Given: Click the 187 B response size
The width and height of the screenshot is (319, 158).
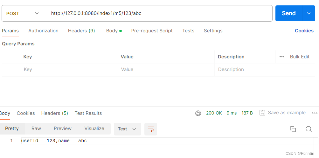Looking at the screenshot, I should point(247,113).
